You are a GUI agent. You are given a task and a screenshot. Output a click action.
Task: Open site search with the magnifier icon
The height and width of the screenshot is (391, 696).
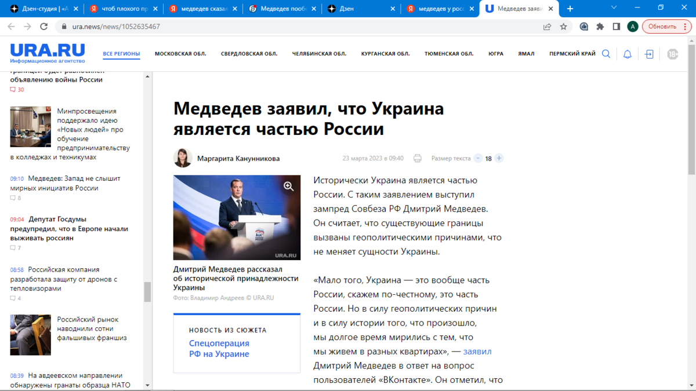606,53
